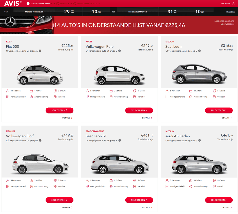Click the Seat Leon ST car image
The image size is (238, 214).
[118, 164]
